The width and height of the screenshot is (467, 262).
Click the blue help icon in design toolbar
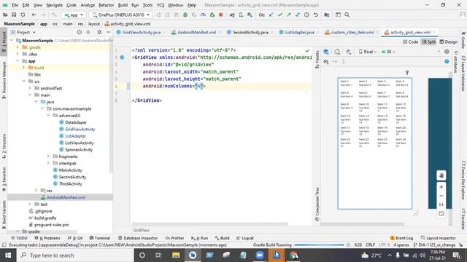point(447,61)
